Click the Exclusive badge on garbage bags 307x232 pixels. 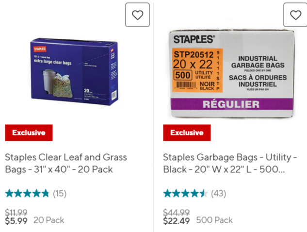point(187,133)
